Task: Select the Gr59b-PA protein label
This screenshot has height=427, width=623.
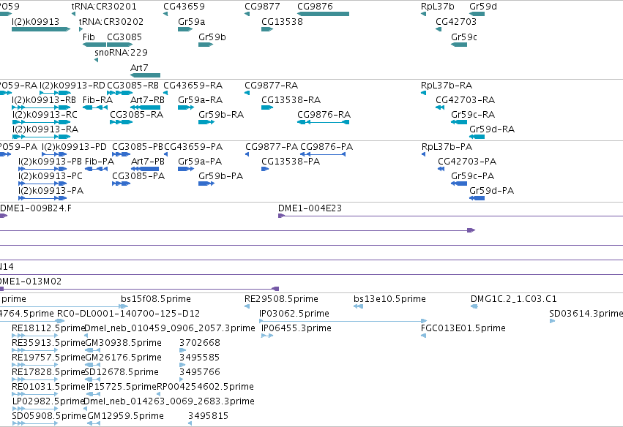Action: coord(220,176)
